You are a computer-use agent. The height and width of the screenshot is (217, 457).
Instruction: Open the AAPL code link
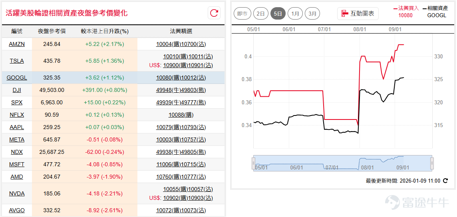point(17,127)
